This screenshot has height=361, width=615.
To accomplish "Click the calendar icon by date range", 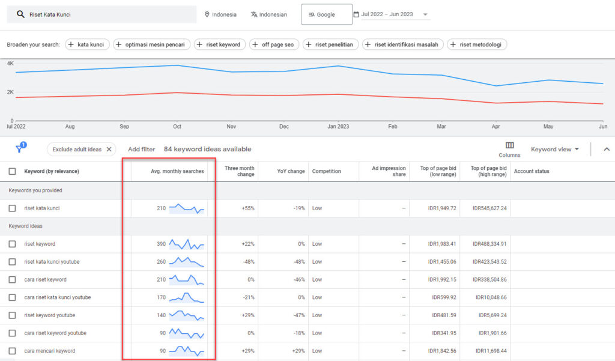I will point(356,14).
